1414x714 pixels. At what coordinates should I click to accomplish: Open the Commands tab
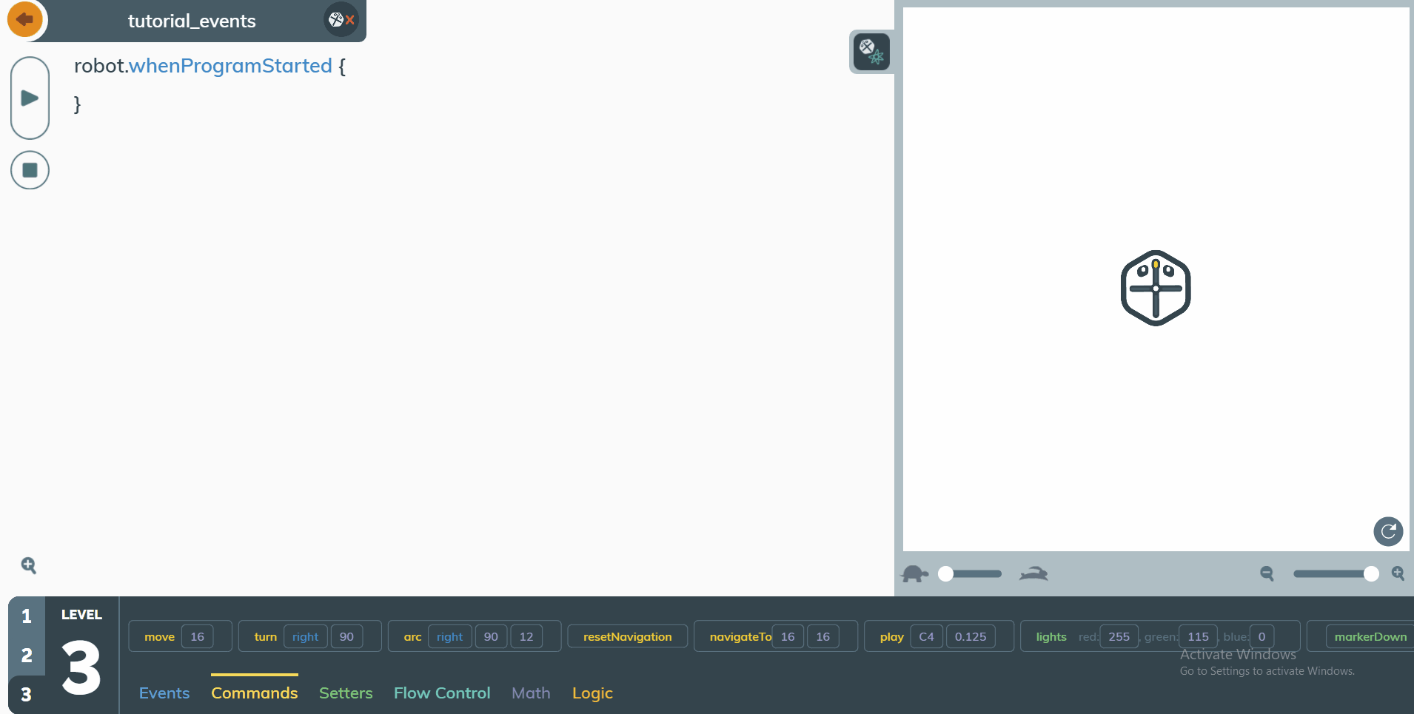[255, 693]
